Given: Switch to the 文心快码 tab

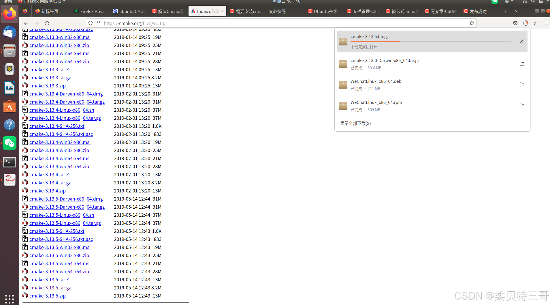Looking at the screenshot, I should (277, 11).
